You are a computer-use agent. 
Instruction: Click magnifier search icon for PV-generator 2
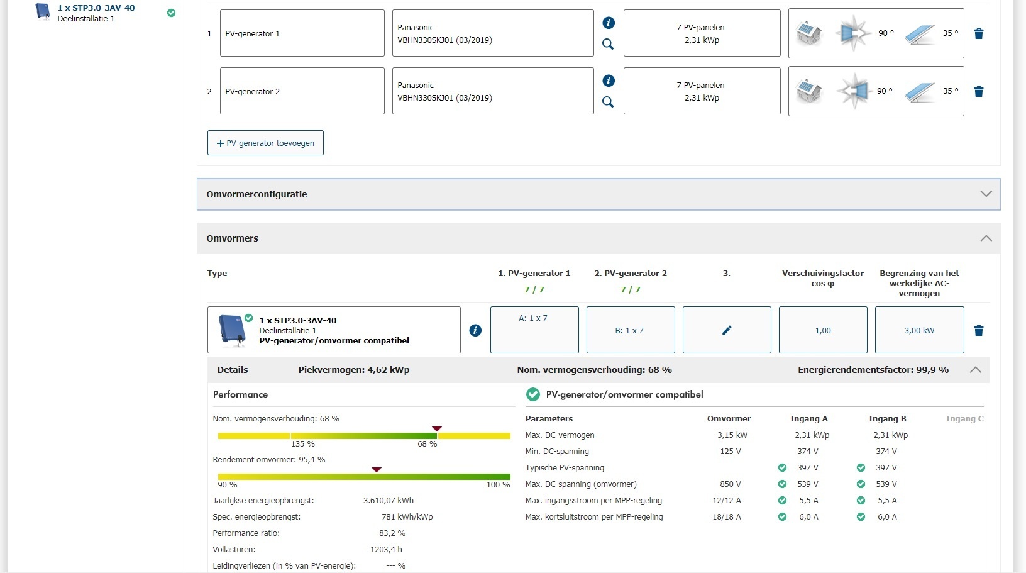coord(608,102)
